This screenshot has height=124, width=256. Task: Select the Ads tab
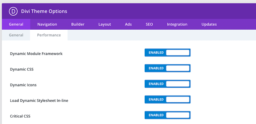[x=128, y=24]
